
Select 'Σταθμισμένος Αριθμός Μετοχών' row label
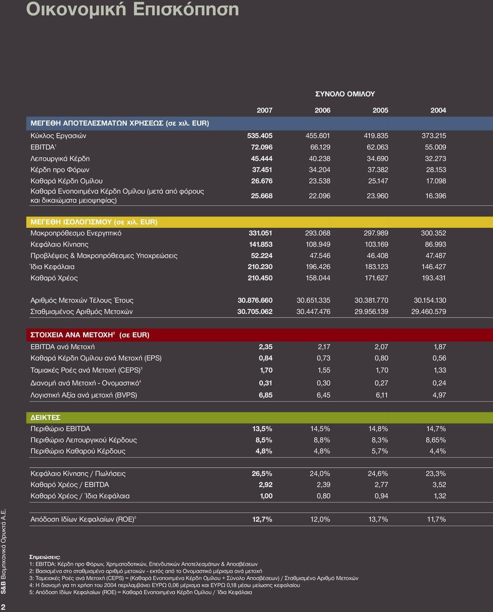pyautogui.click(x=82, y=312)
